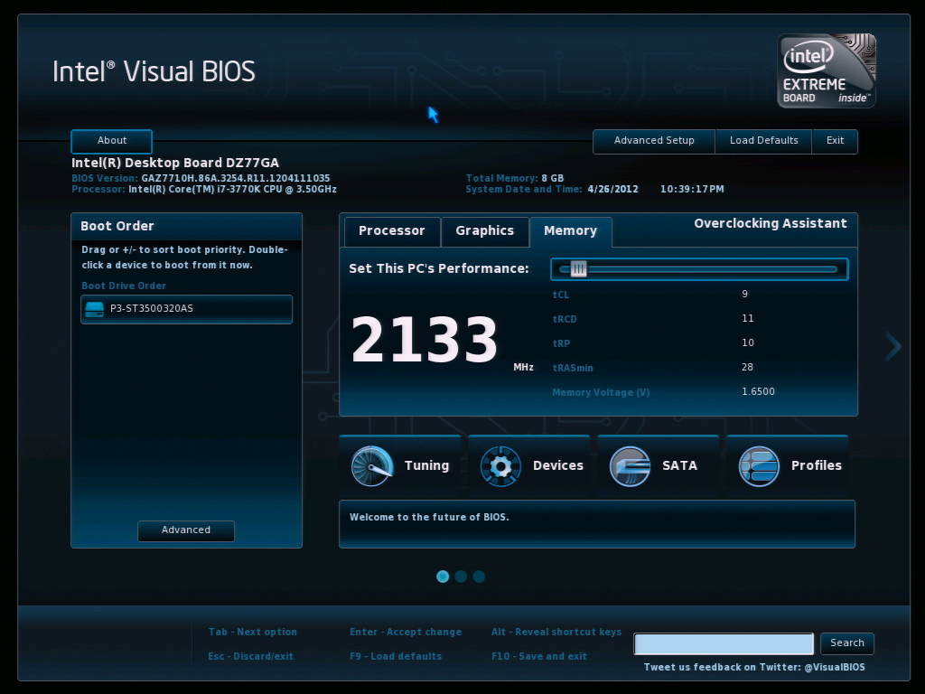925x694 pixels.
Task: Exit the Visual BIOS
Action: 835,141
